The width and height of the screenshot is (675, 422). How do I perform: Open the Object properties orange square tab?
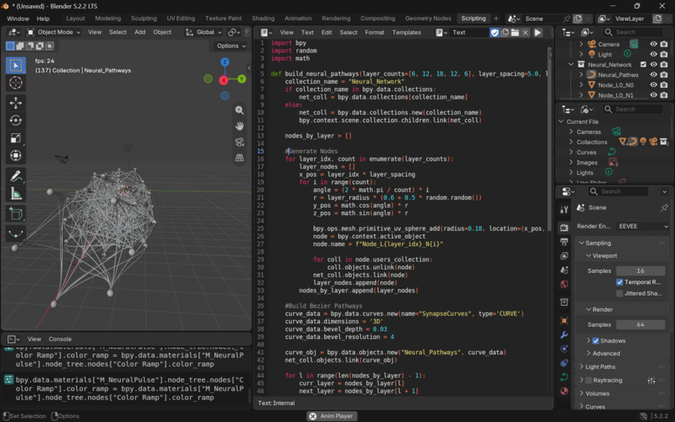point(564,321)
